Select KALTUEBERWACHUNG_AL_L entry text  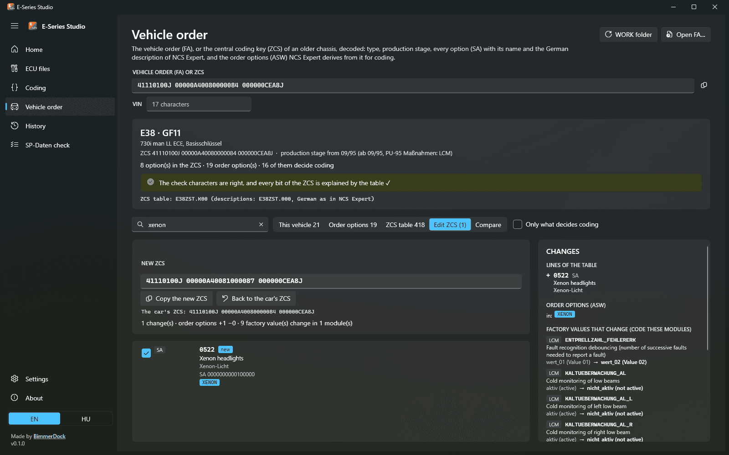tap(599, 399)
